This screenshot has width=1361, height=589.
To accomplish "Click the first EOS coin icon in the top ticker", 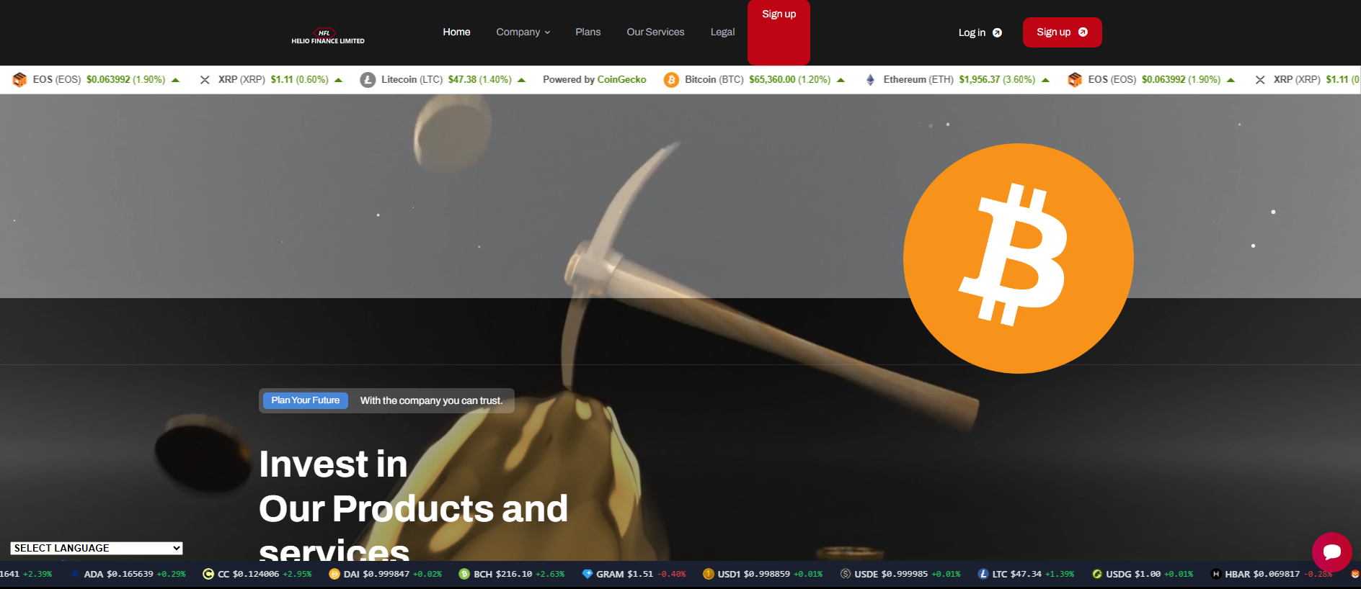I will point(20,80).
